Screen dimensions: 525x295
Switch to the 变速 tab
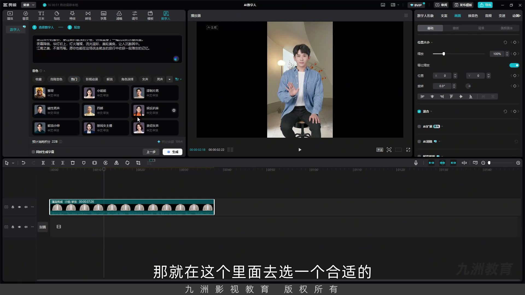pos(502,16)
